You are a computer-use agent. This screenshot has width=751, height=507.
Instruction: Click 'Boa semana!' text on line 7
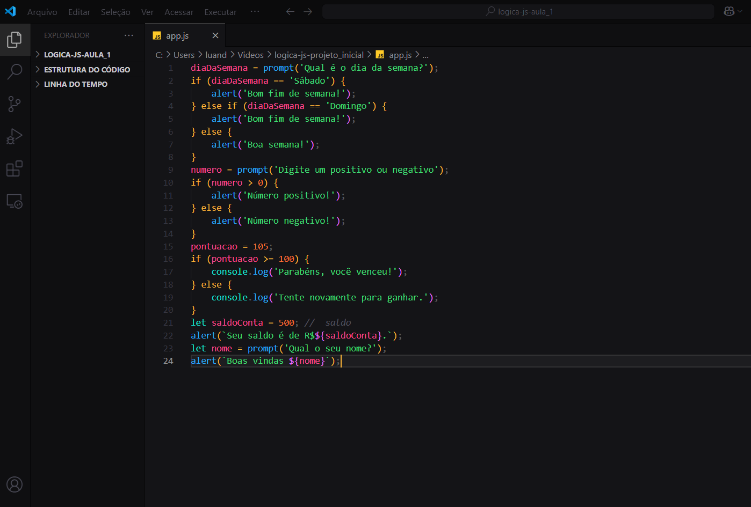point(276,144)
